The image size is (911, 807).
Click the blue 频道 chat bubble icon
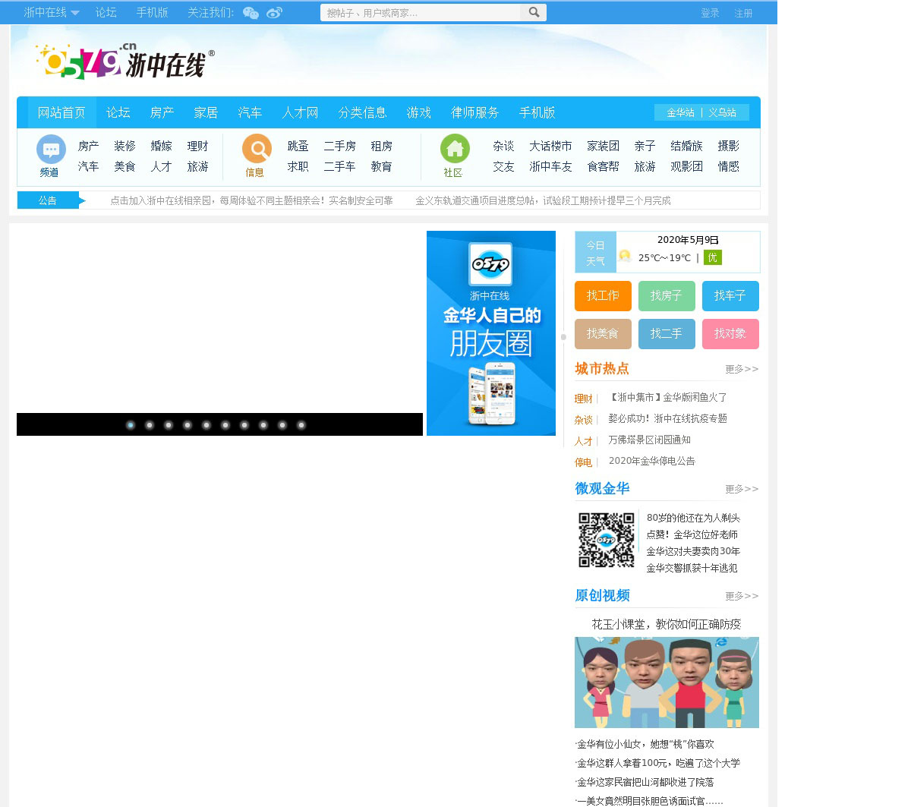pyautogui.click(x=51, y=150)
